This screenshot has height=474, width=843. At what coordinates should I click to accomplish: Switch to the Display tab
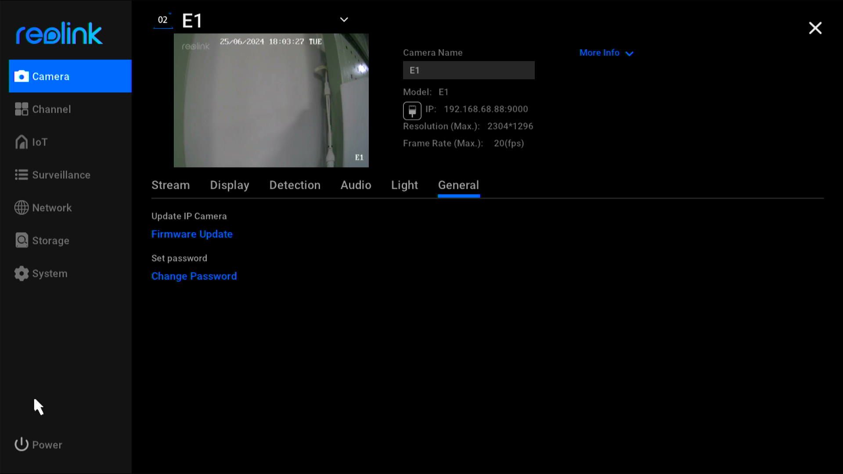click(x=229, y=185)
